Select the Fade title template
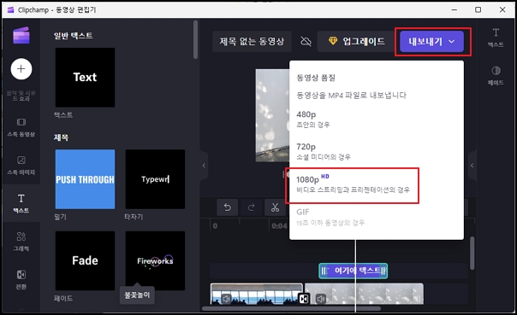The image size is (517, 315). tap(85, 260)
